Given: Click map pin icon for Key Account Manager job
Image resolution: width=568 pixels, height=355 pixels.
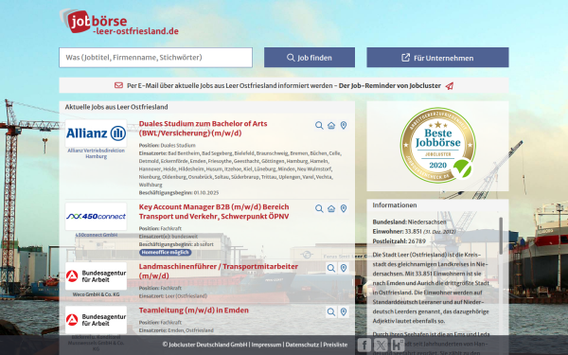Looking at the screenshot, I should 344,208.
